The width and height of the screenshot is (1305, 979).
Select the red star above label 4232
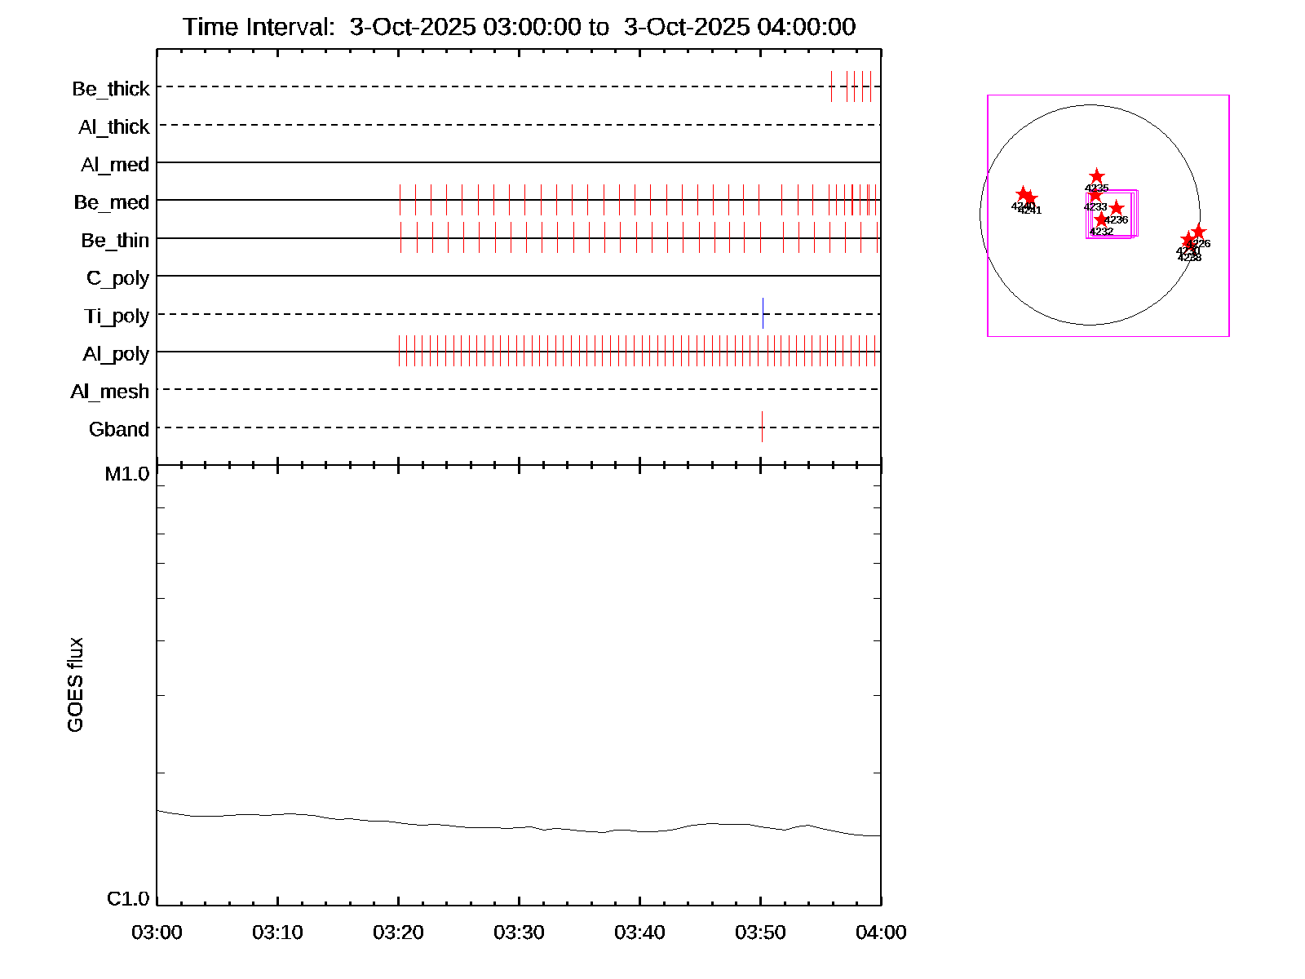1101,219
